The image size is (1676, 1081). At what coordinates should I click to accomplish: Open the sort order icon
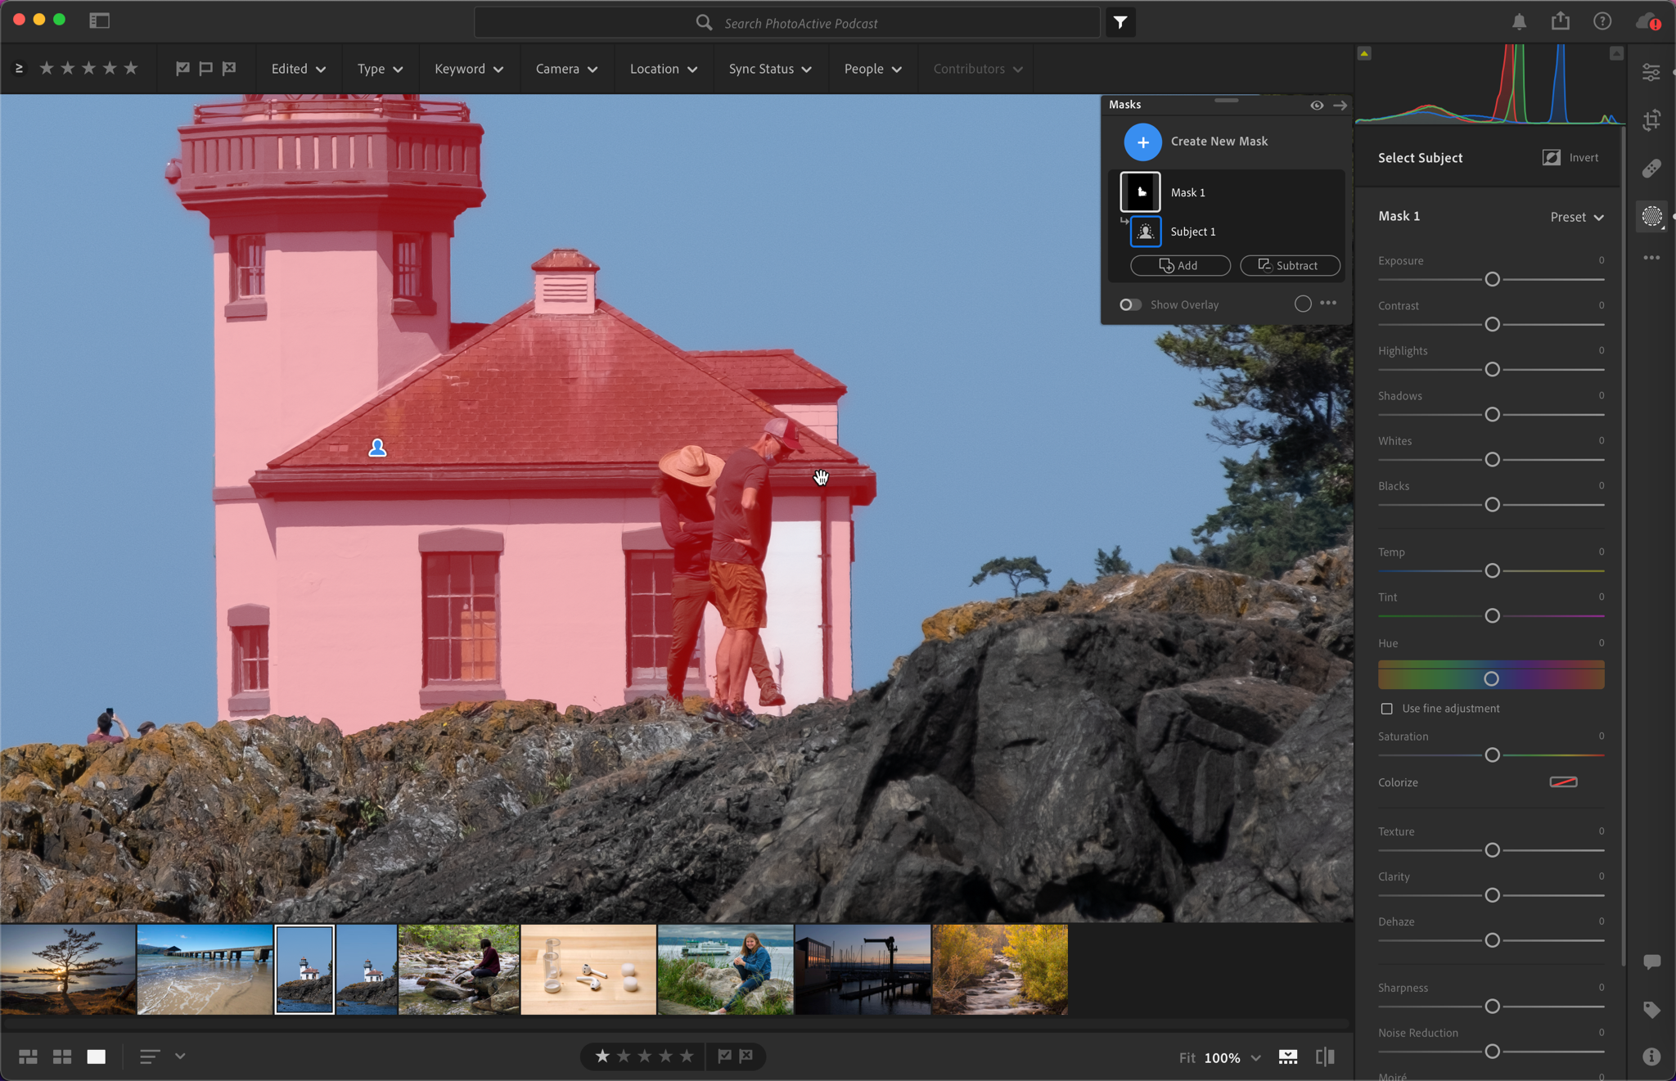pyautogui.click(x=149, y=1057)
